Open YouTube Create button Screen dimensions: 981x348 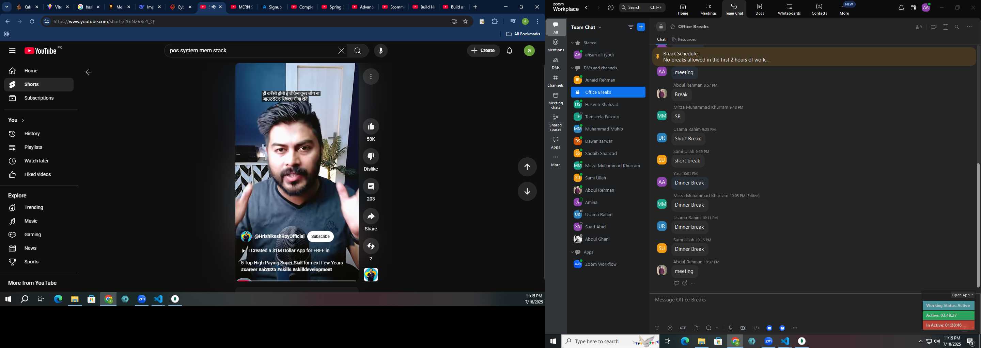click(x=483, y=51)
